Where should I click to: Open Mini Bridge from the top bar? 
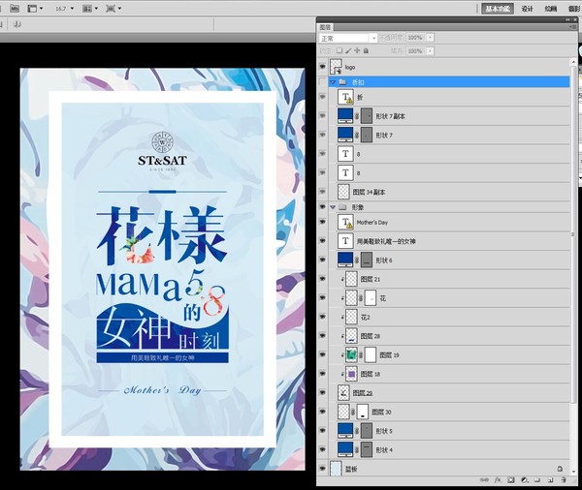tap(15, 8)
